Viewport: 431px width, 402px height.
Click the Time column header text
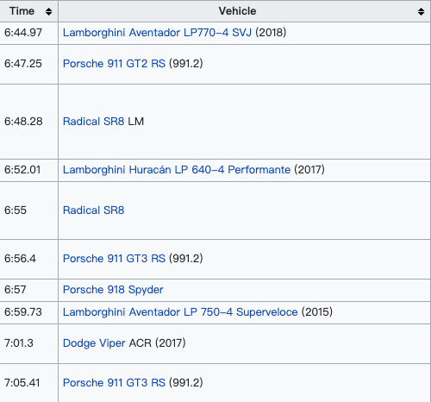[x=22, y=11]
